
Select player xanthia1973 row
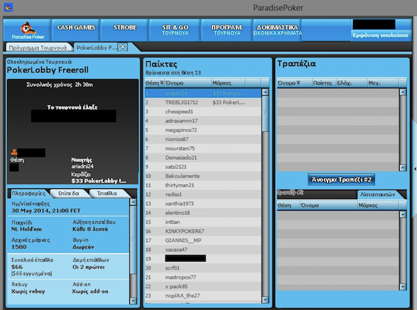pos(203,204)
